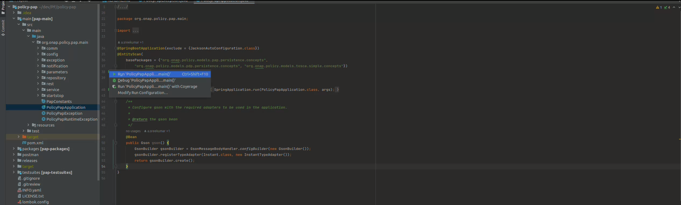Click the releases folder icon
Image resolution: width=681 pixels, height=205 pixels.
pyautogui.click(x=19, y=160)
